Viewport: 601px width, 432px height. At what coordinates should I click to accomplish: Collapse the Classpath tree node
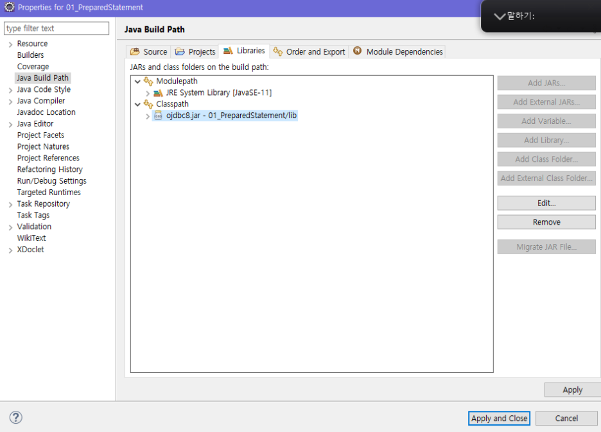pos(137,104)
